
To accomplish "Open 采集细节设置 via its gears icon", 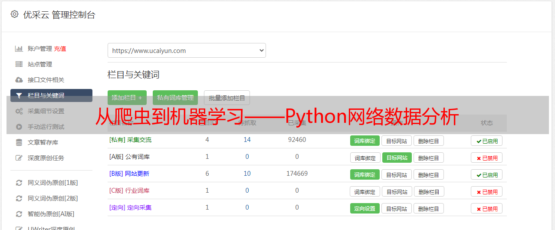I will (x=19, y=111).
